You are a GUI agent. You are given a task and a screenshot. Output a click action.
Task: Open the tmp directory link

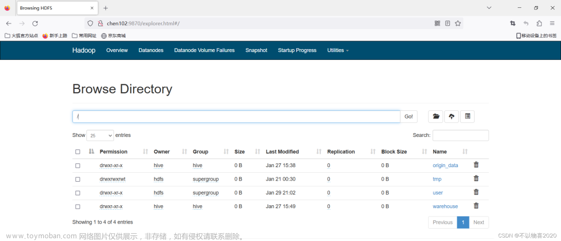click(x=437, y=179)
